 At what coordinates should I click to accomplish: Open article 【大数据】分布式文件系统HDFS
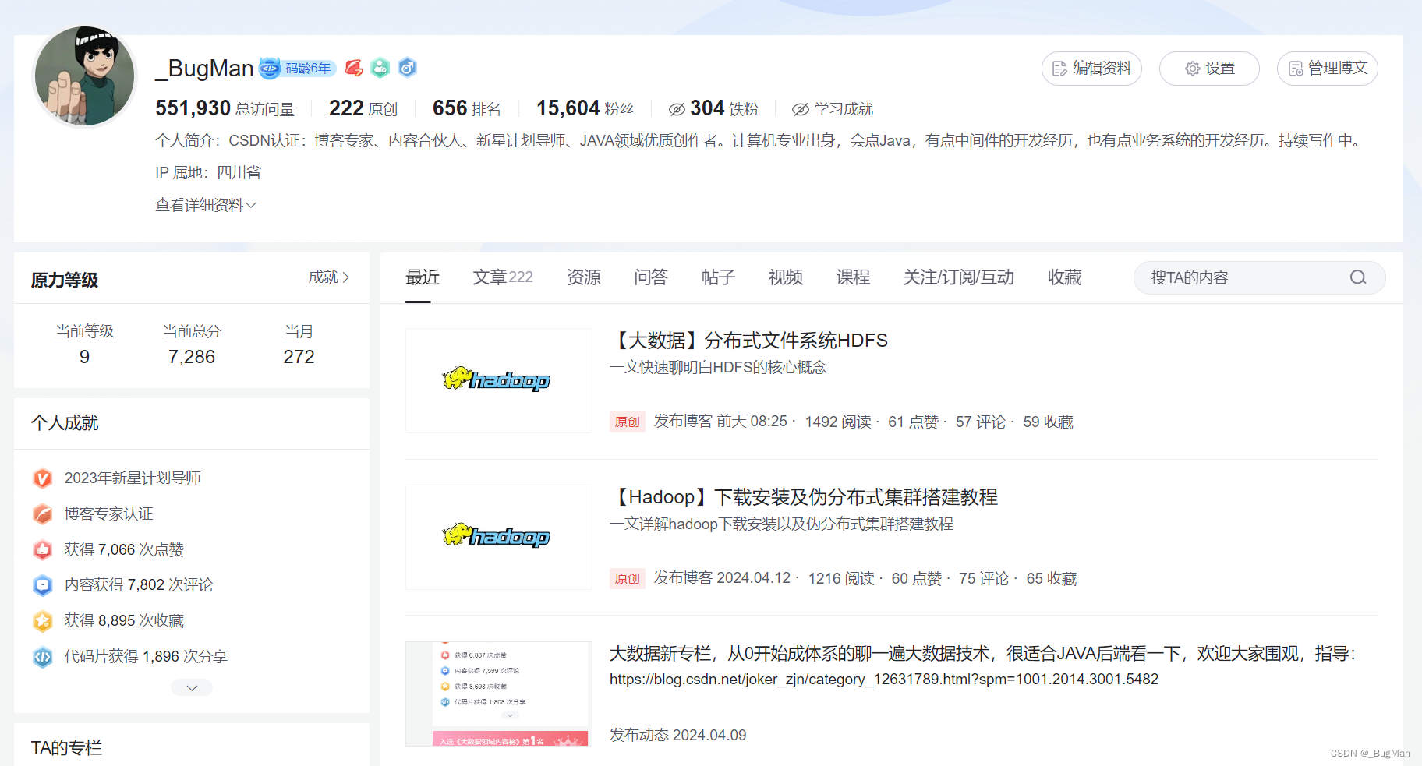coord(748,341)
